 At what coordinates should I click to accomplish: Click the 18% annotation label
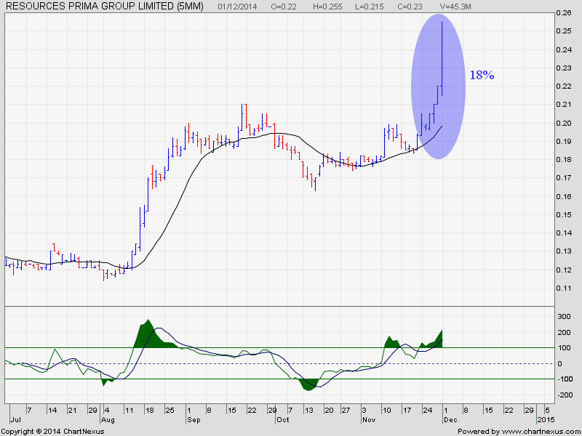click(482, 76)
